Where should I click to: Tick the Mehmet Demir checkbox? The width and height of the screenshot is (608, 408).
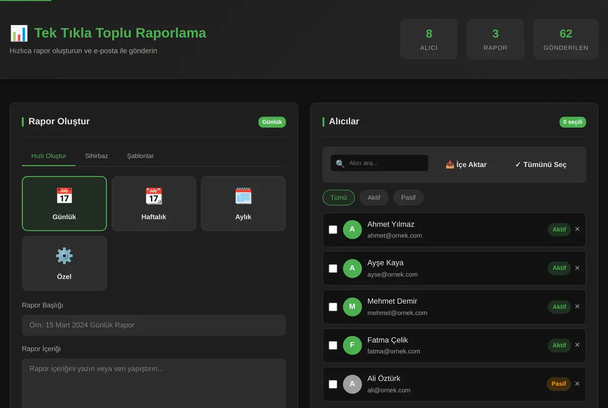click(333, 307)
